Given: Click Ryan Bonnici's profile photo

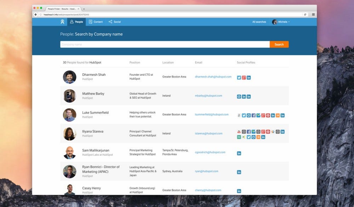Looking at the screenshot, I should (x=69, y=172).
